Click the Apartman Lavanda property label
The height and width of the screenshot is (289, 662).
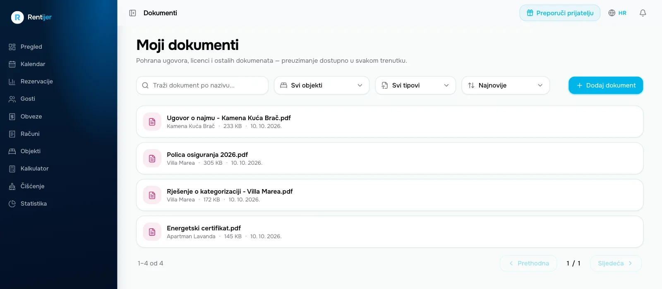tap(191, 237)
